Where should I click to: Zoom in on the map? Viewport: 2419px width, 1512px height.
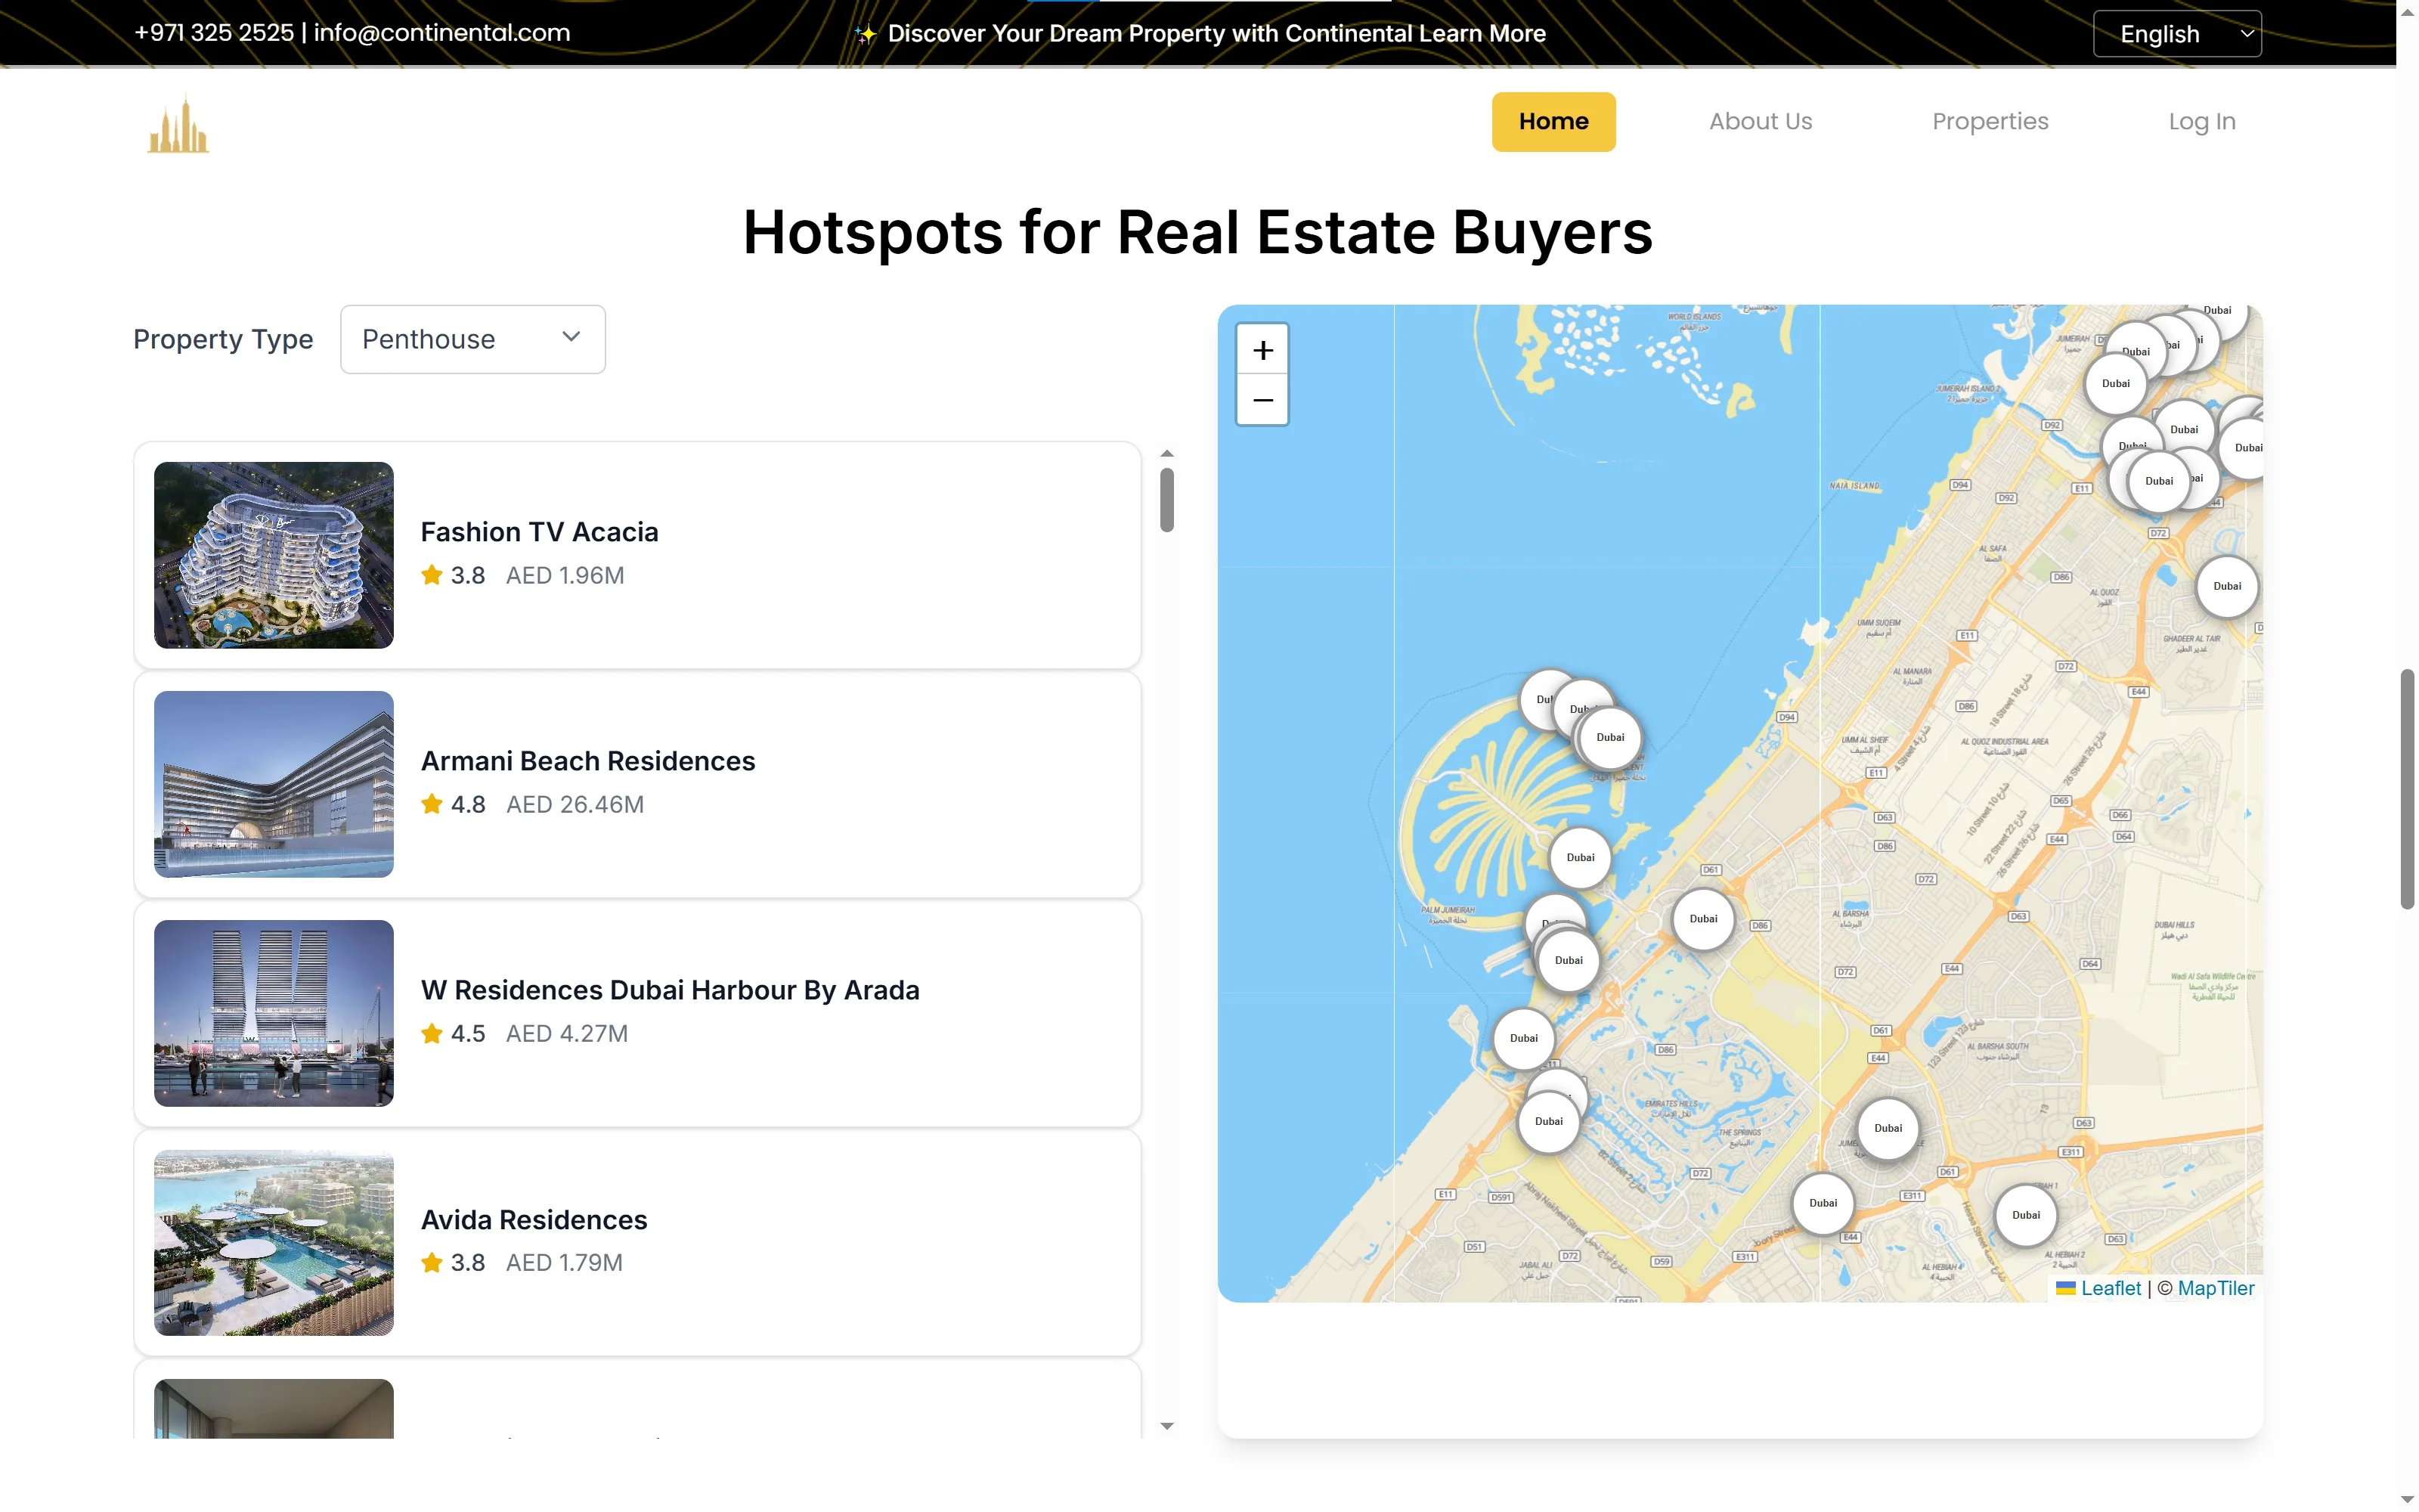1262,350
